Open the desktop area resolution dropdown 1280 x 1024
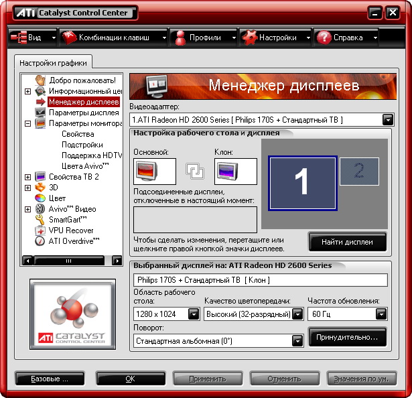 [194, 314]
